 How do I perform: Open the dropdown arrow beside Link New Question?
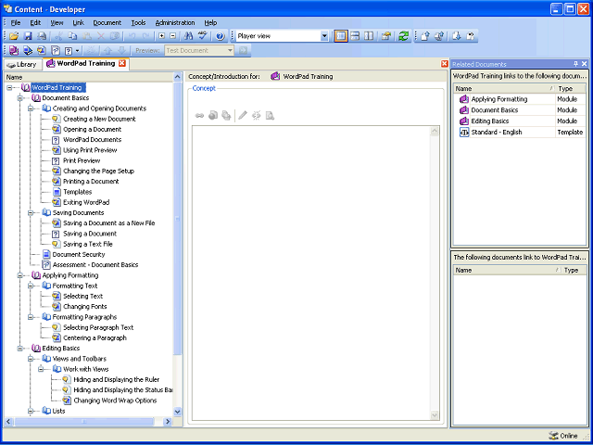point(77,50)
